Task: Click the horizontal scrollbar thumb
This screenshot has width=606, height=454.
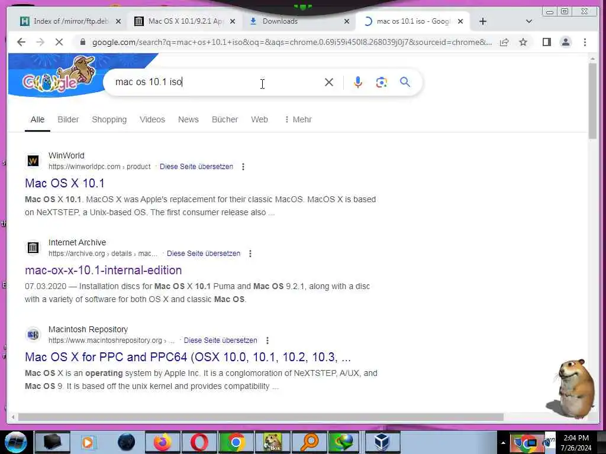Action: pos(261,417)
